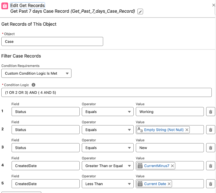
Task: Click the Status field of condition 2
Action: [x=46, y=130]
